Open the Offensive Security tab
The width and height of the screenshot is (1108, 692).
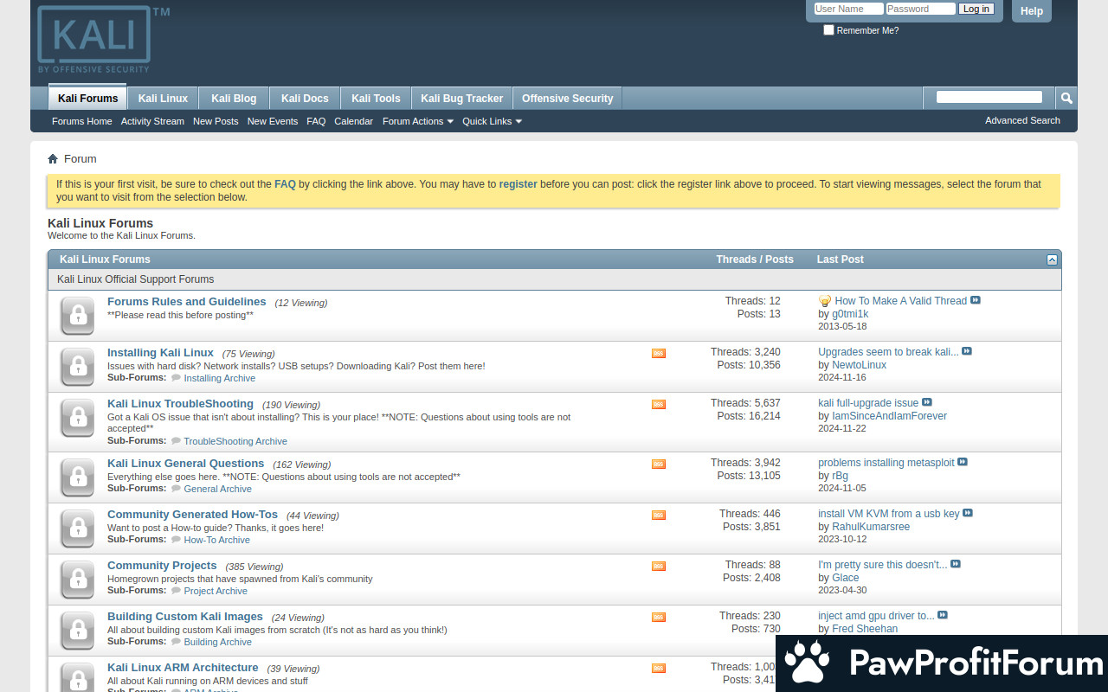pos(567,99)
